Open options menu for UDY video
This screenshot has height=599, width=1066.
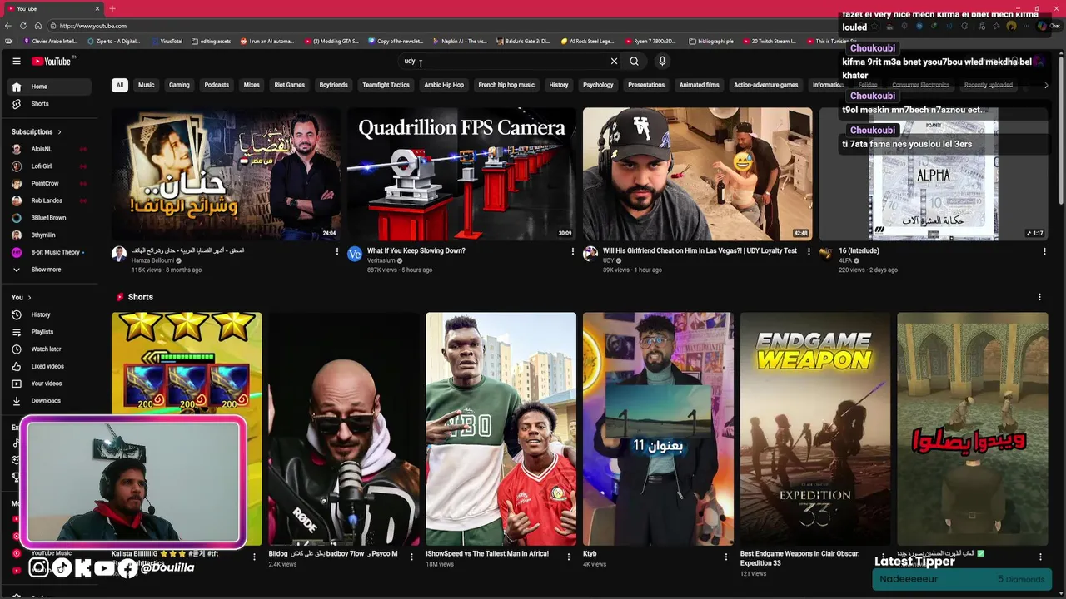[x=809, y=251]
